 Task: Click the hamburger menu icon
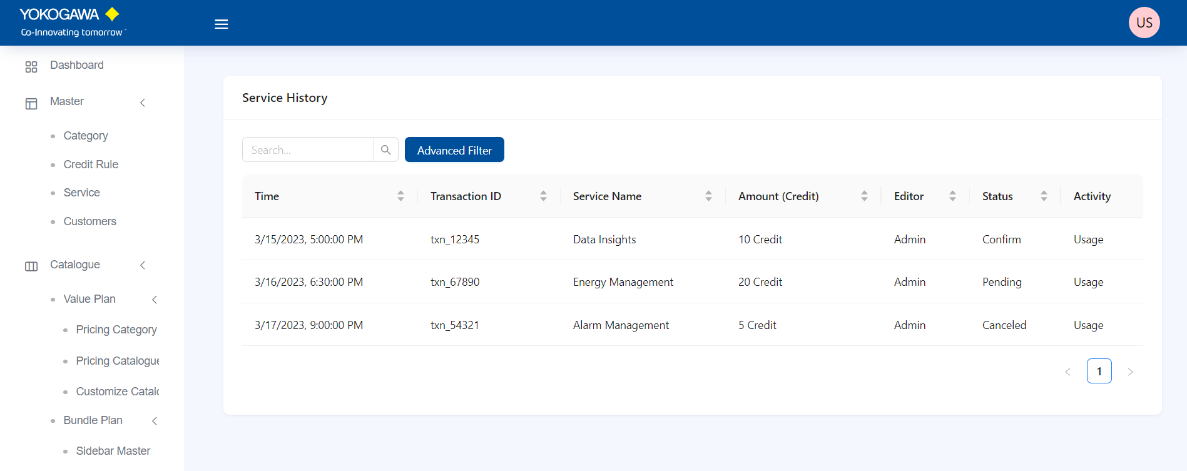point(222,24)
